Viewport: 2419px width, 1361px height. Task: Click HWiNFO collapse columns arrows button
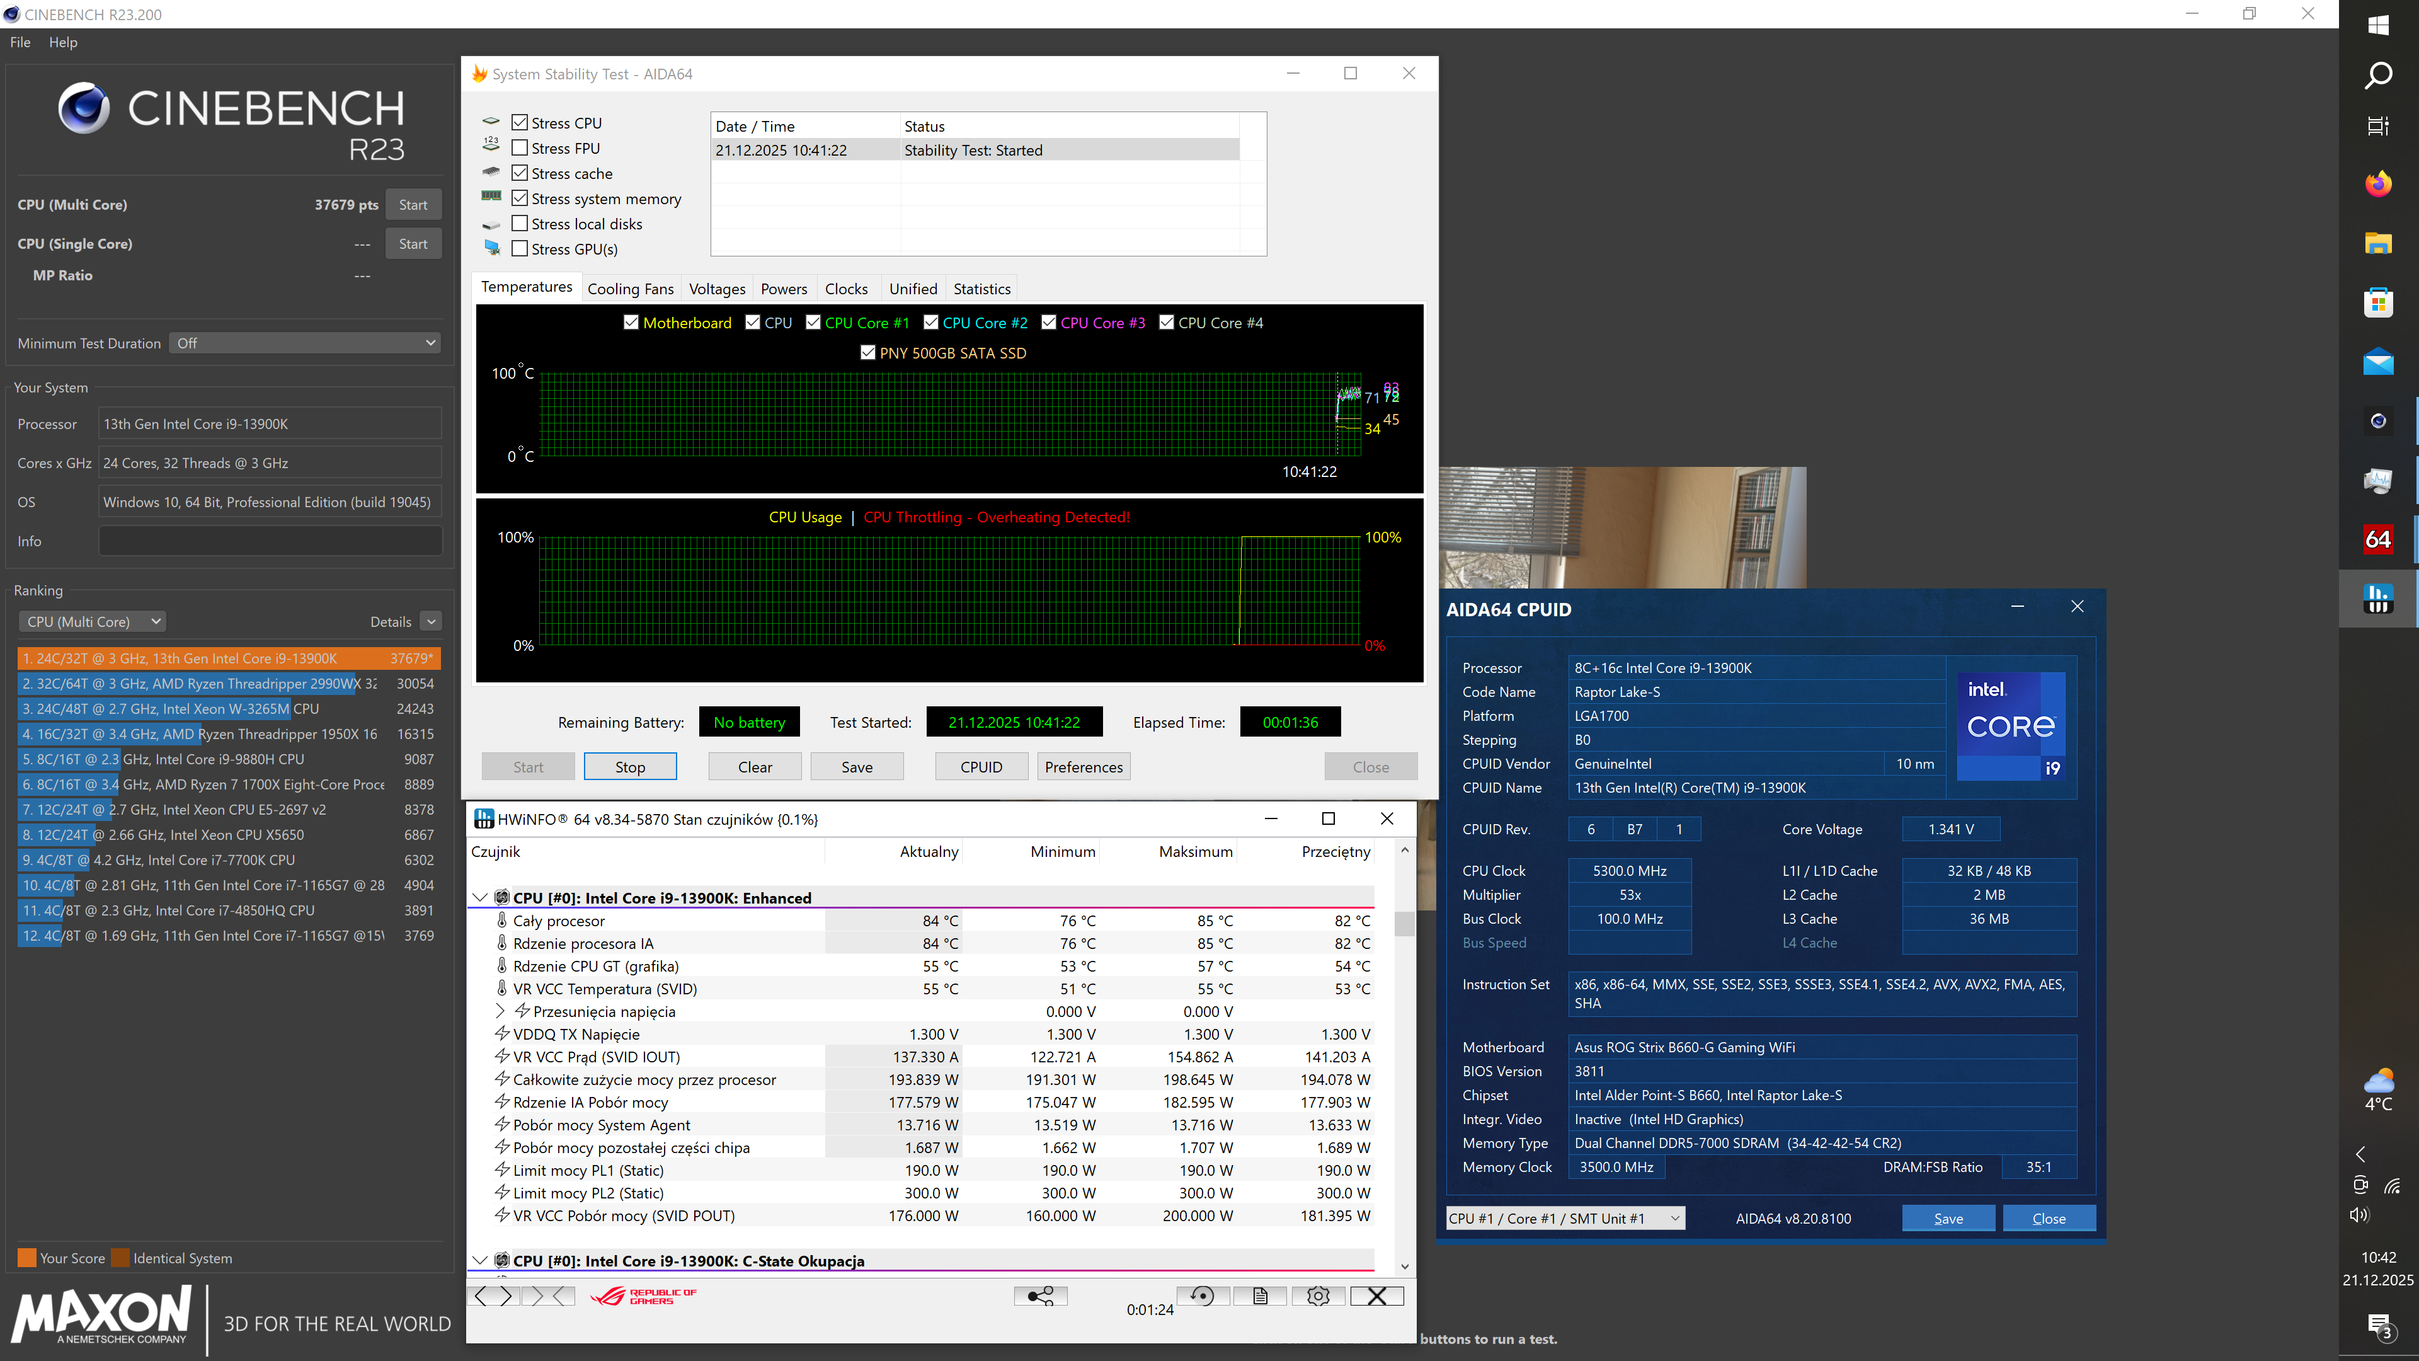click(x=549, y=1296)
